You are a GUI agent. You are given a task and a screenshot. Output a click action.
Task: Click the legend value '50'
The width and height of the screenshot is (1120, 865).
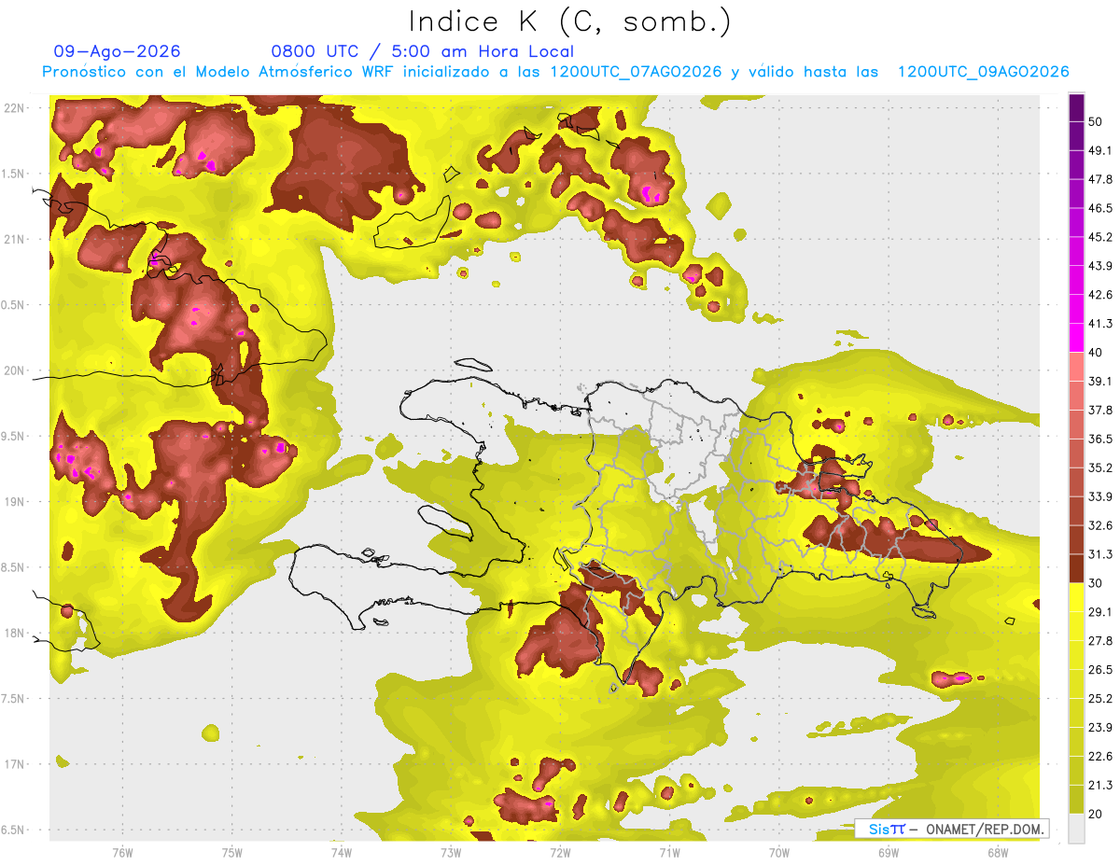click(x=1096, y=121)
